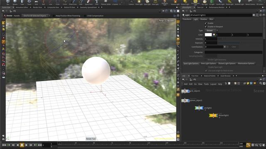
Task: Open parameter gear menu for distantlight1
Action: click(x=254, y=15)
